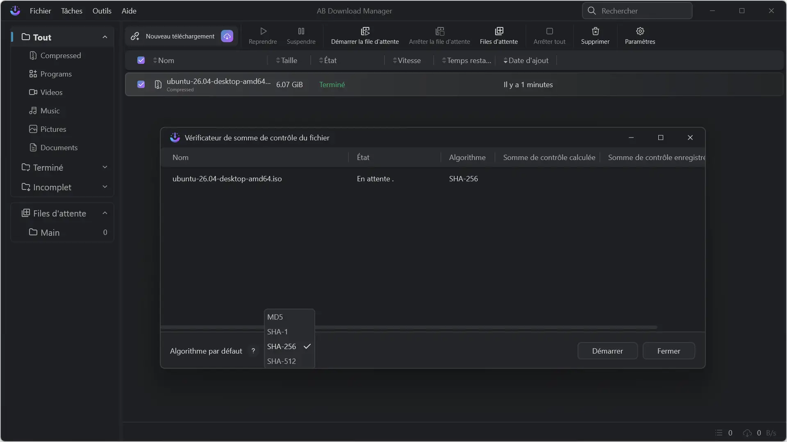Sort downloads by État column
787x442 pixels.
(328, 60)
